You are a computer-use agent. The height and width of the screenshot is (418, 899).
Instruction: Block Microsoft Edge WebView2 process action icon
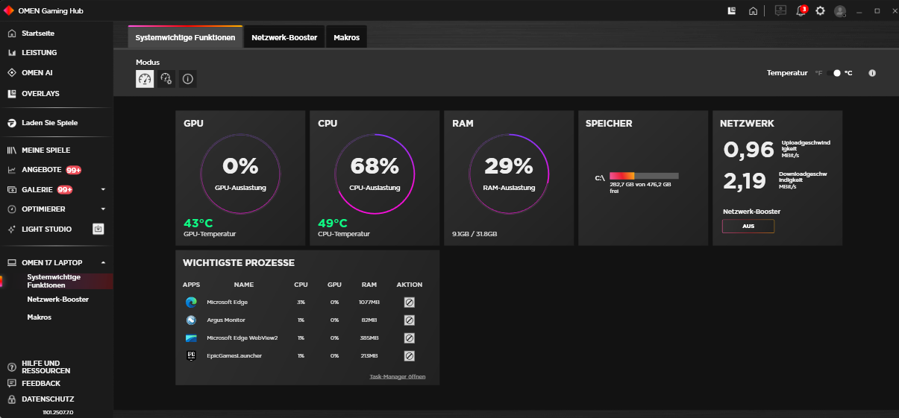click(x=410, y=338)
